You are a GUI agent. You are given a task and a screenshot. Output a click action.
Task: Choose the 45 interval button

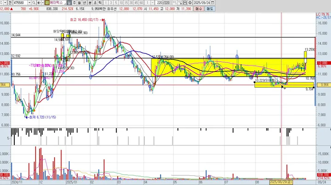(136, 3)
